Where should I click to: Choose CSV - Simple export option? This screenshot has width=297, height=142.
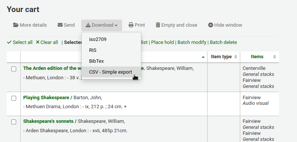[111, 72]
